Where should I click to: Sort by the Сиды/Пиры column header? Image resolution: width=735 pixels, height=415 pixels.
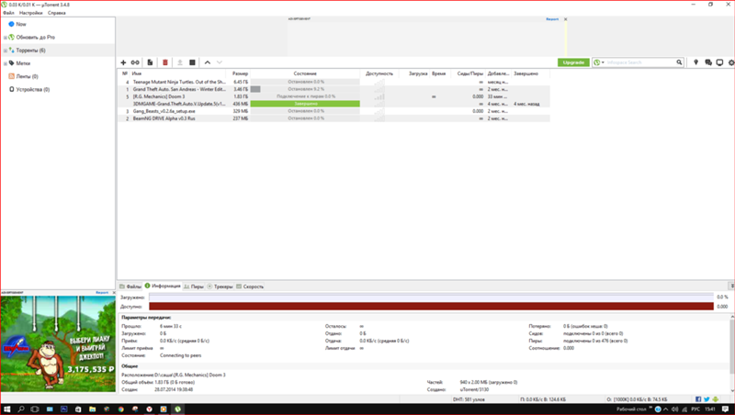coord(470,73)
